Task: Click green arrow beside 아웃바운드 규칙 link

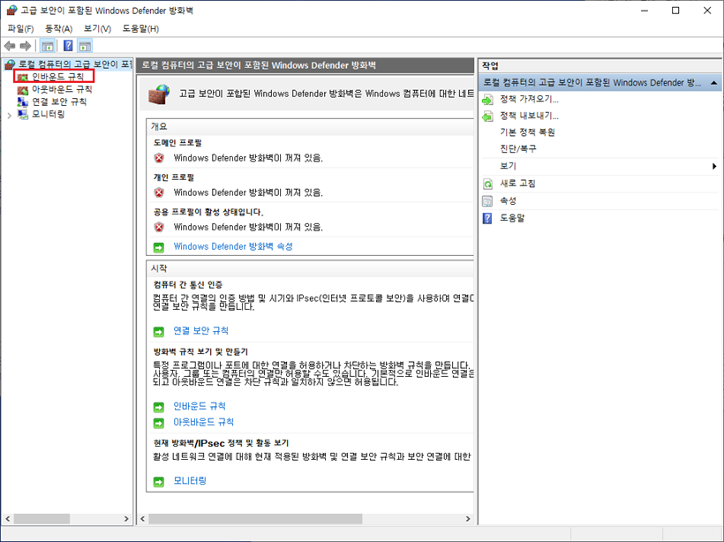Action: [x=159, y=423]
